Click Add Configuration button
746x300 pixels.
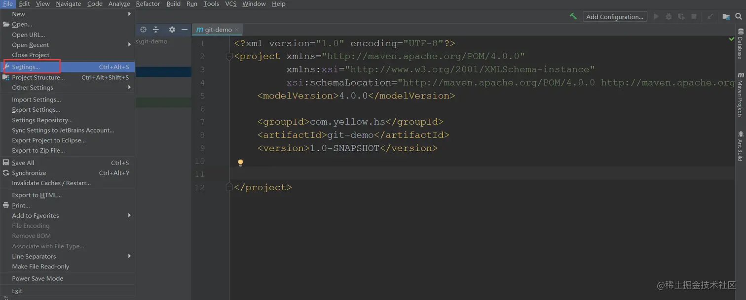pyautogui.click(x=614, y=16)
